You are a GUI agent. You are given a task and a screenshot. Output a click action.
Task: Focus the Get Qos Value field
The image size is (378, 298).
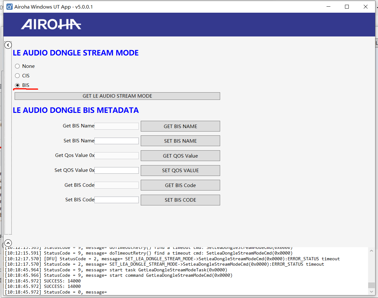point(117,156)
